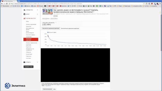Follow the Подробнее link below the report

[48, 86]
